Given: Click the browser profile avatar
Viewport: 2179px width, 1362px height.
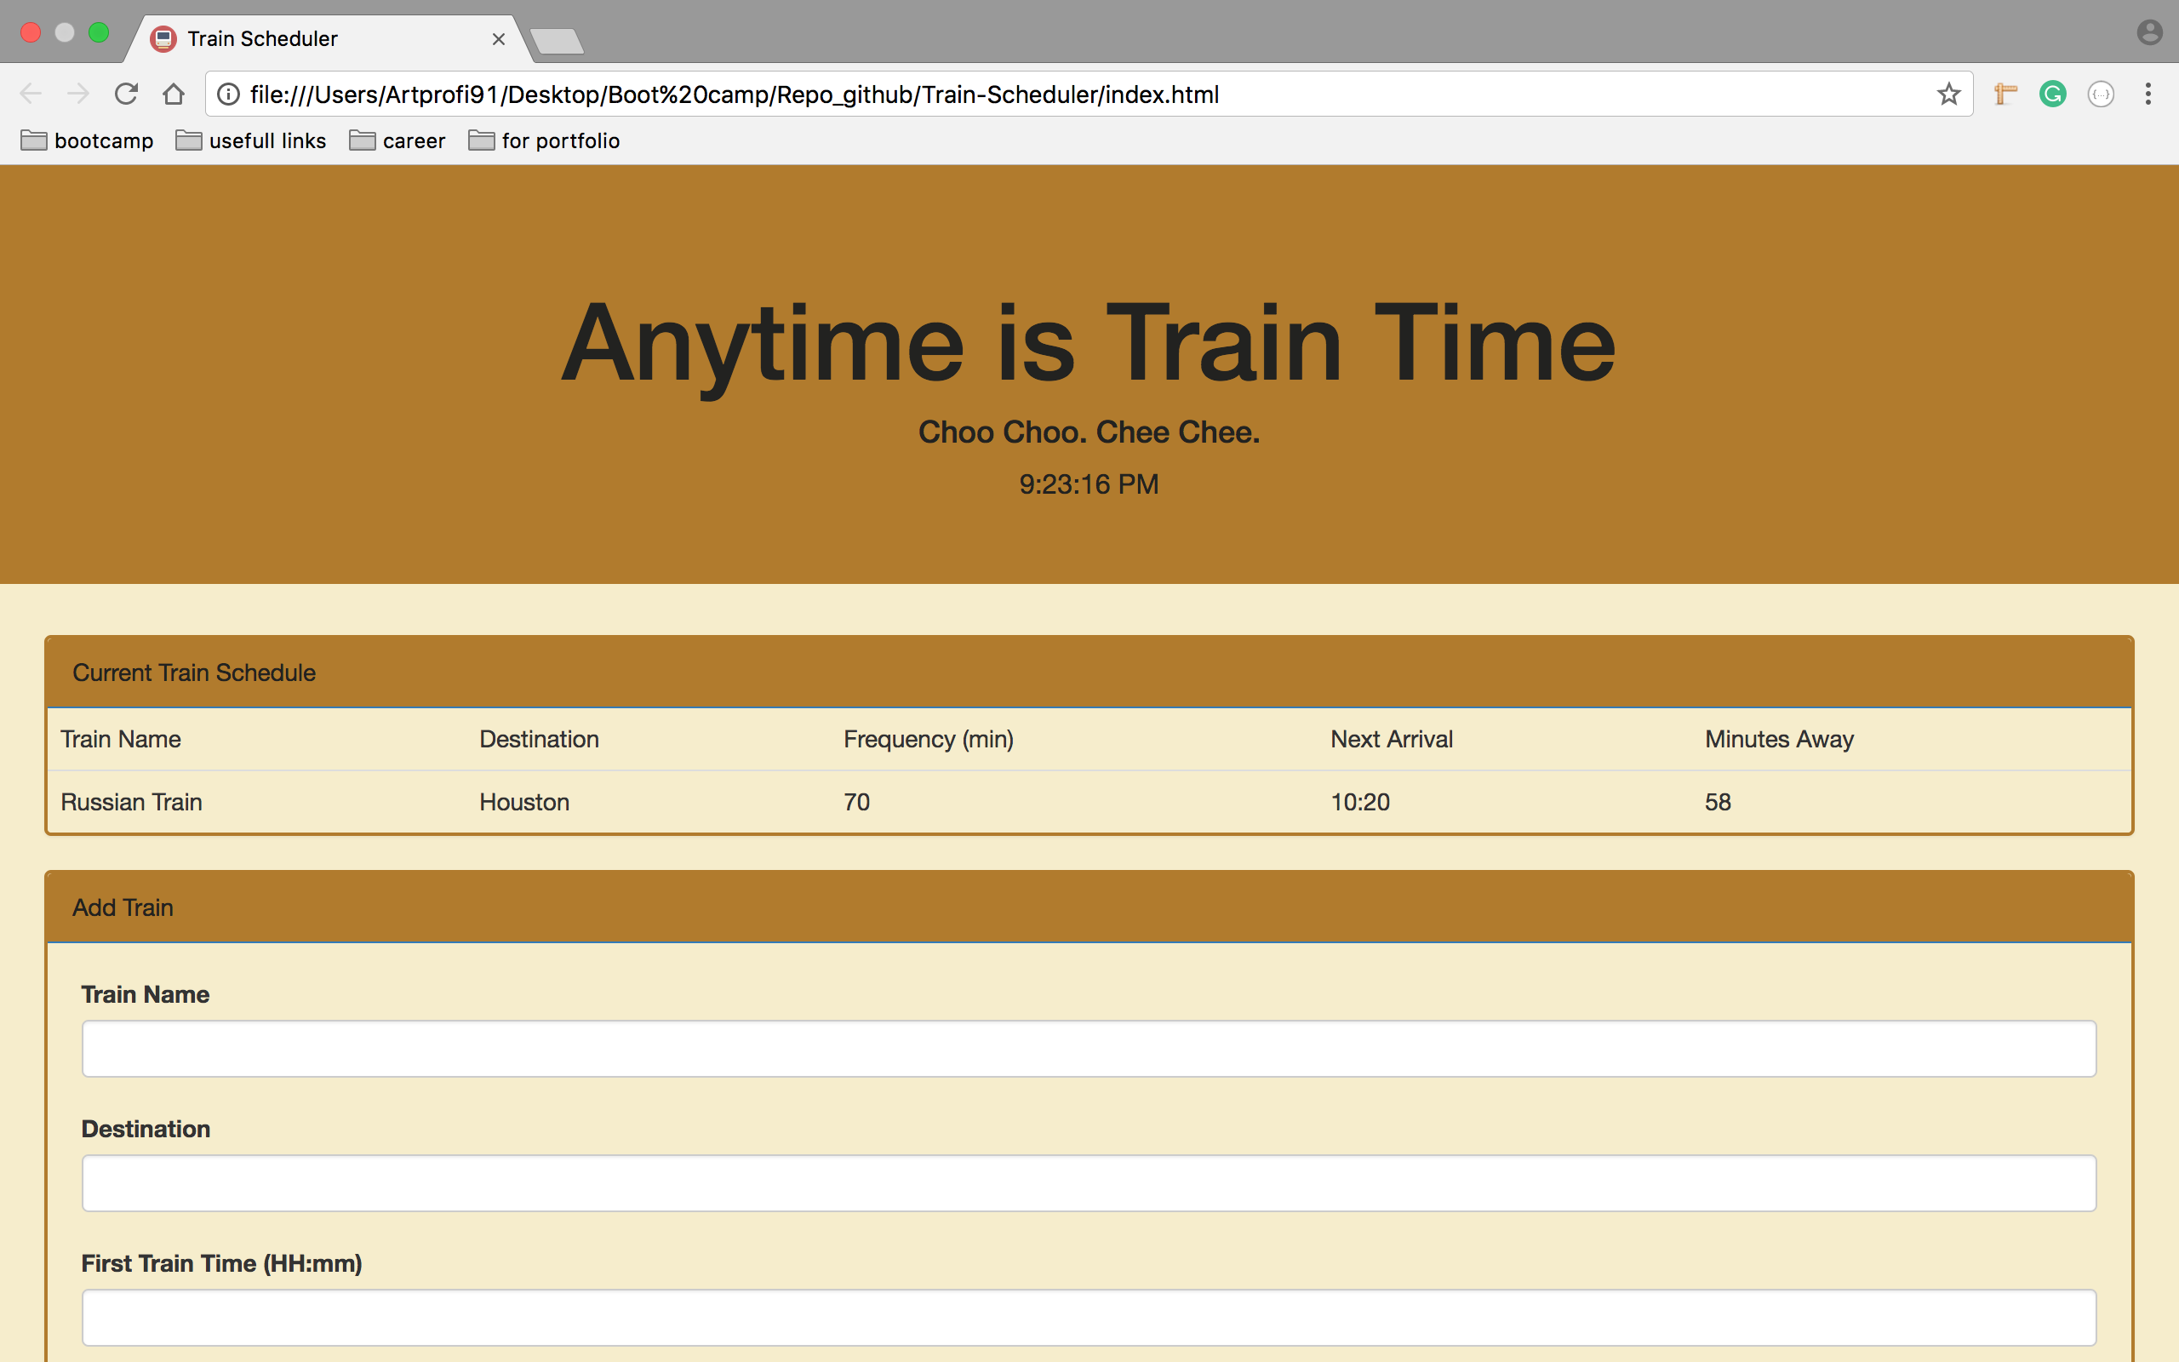Looking at the screenshot, I should point(2150,31).
